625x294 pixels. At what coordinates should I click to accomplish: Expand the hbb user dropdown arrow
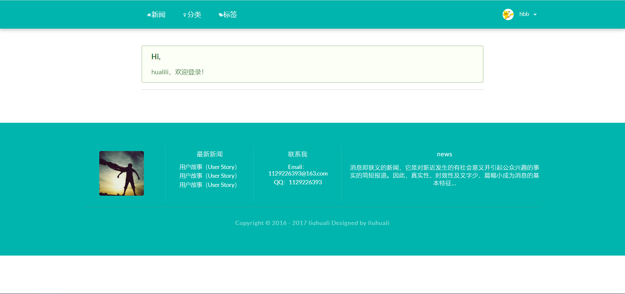click(x=535, y=15)
